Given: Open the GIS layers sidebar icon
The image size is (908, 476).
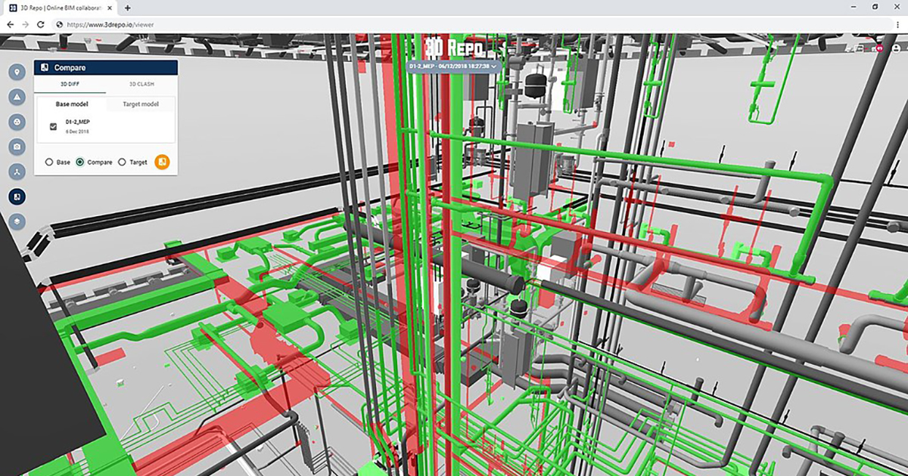Looking at the screenshot, I should click(x=17, y=221).
